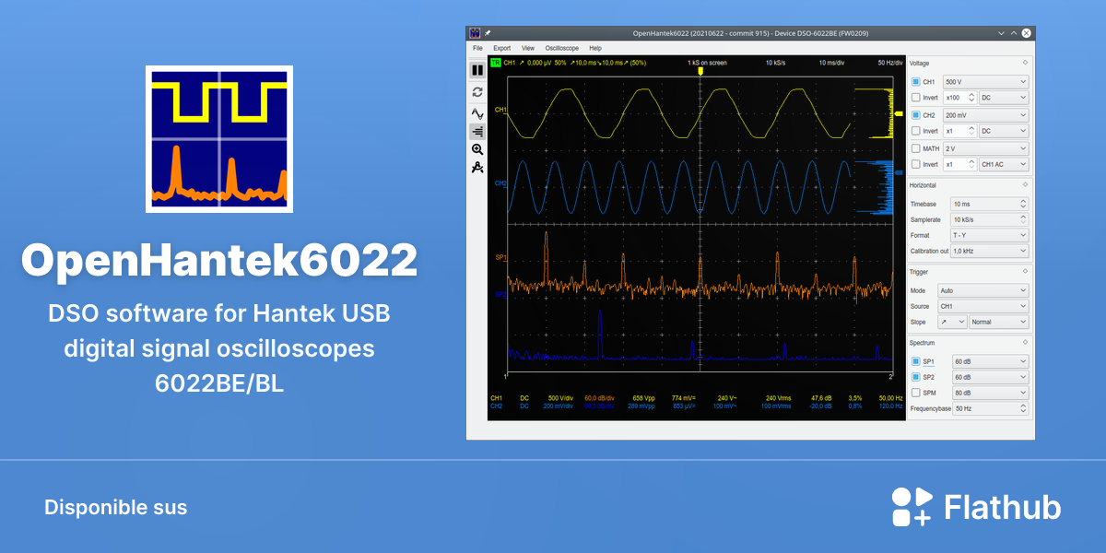Enable or disable the CH1 checkbox
Image resolution: width=1106 pixels, height=553 pixels.
[915, 82]
